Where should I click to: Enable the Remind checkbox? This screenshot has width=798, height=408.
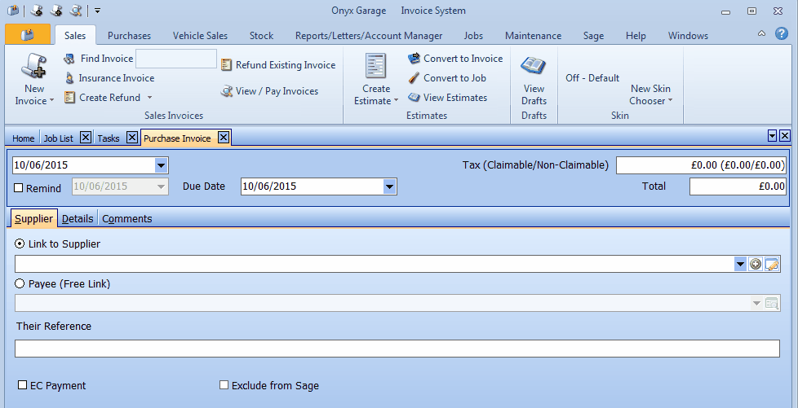click(x=18, y=188)
